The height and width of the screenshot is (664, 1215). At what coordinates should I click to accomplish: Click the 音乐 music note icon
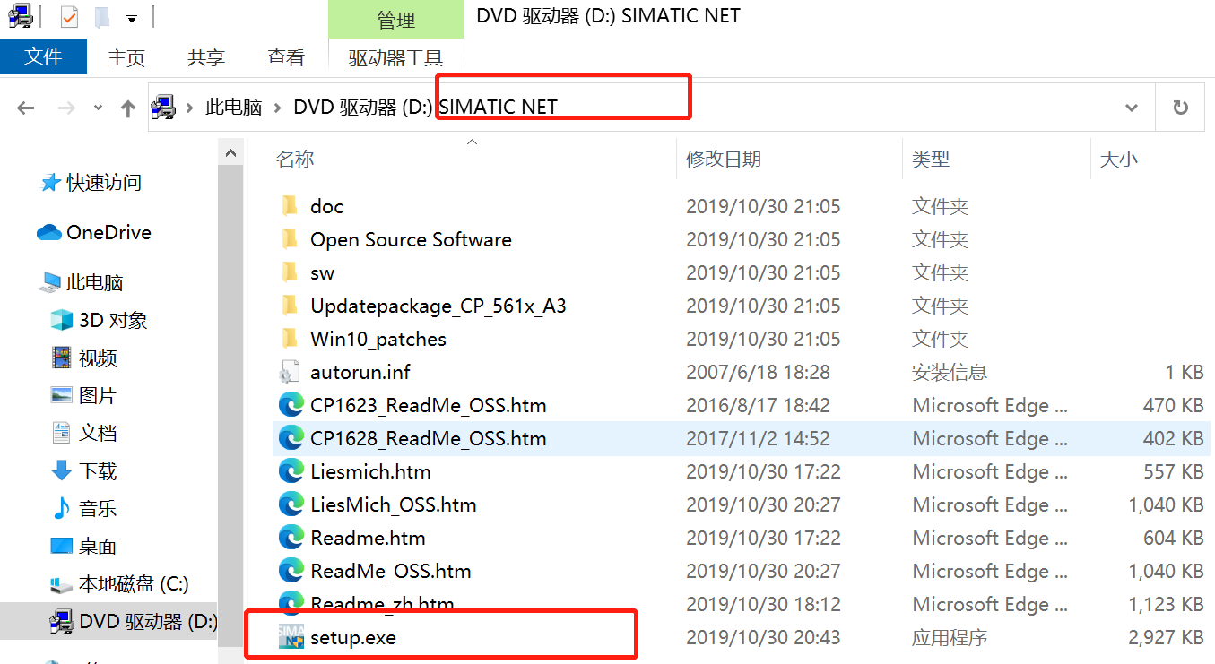coord(61,508)
